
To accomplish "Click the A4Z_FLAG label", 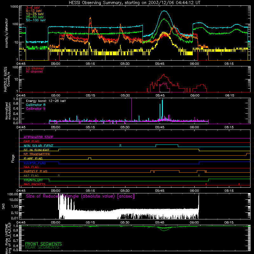I will point(31,176).
